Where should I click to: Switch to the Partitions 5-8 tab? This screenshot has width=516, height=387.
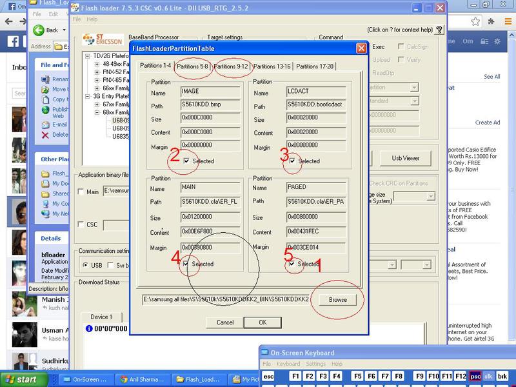point(193,66)
